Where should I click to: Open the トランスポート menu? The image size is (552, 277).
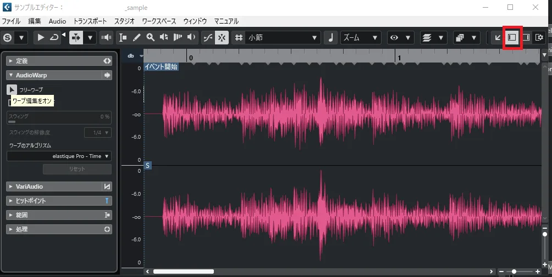[x=90, y=21]
